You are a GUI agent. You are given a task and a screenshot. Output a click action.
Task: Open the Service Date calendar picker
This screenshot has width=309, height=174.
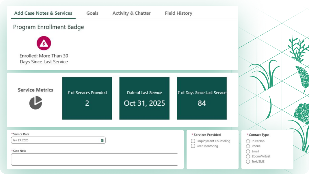tap(102, 140)
